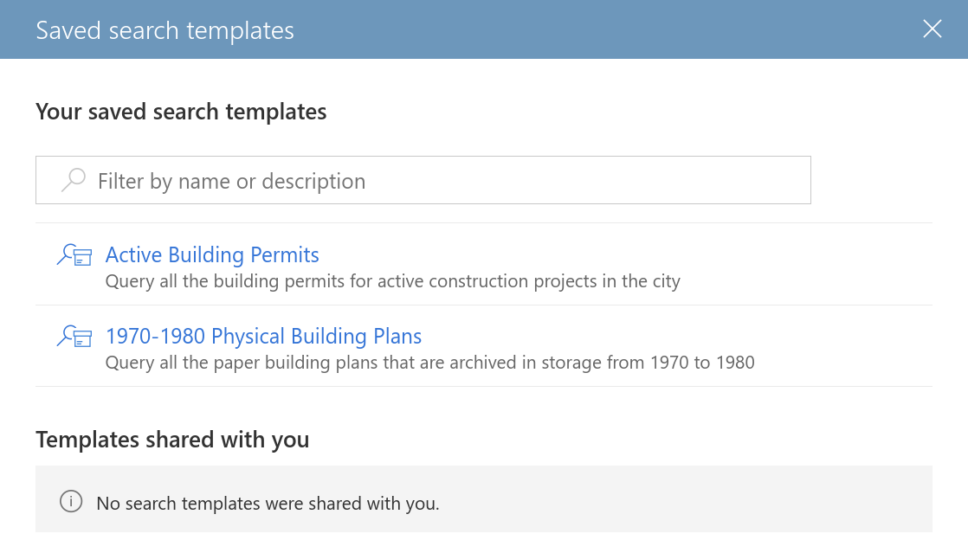Click the template icon next to 1970-1980 Physical Building Plans
The height and width of the screenshot is (553, 968).
(74, 336)
